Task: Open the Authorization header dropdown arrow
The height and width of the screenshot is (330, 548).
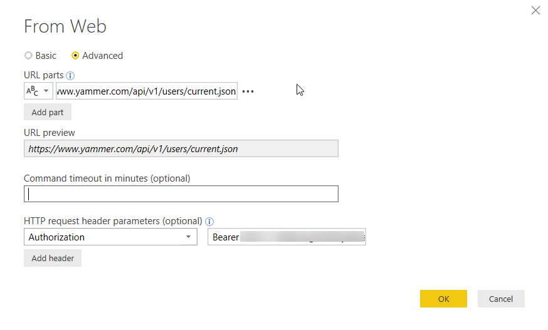Action: [188, 237]
